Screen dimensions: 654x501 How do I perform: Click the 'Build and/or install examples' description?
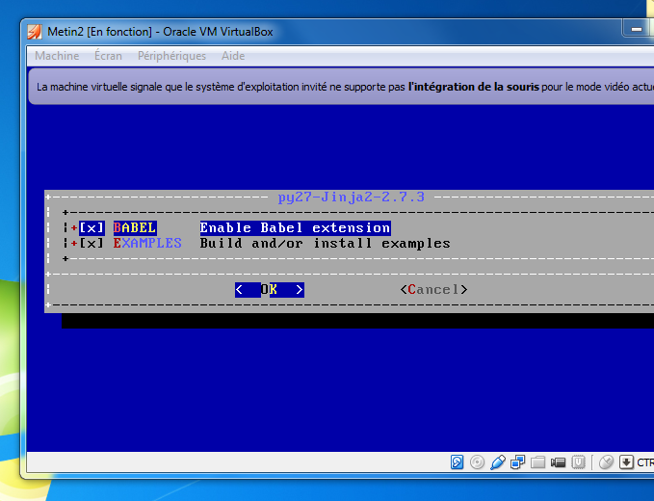[325, 243]
